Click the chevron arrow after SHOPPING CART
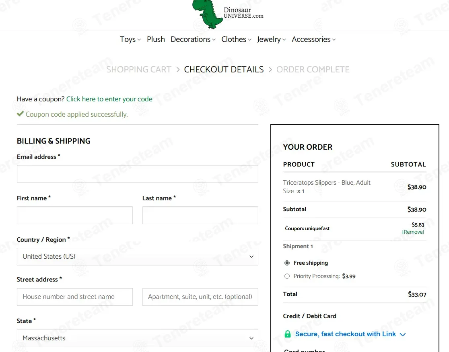Viewport: 449px width, 352px height. click(x=178, y=70)
